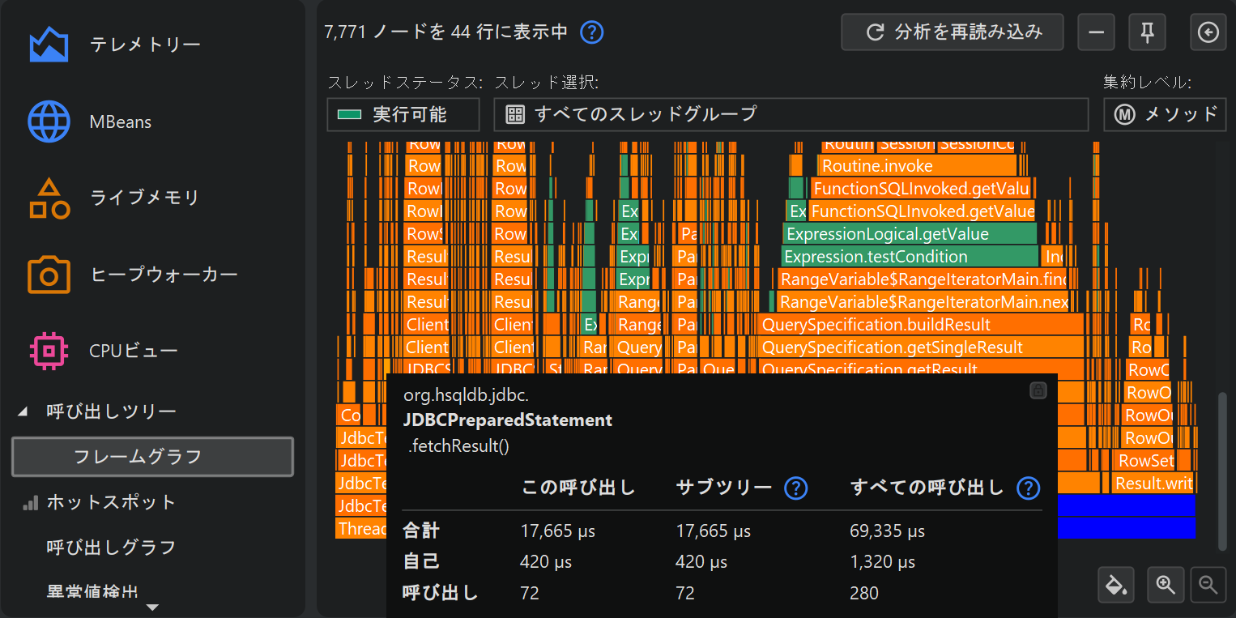Open the MBeans globe icon
1236x618 pixels.
[49, 121]
